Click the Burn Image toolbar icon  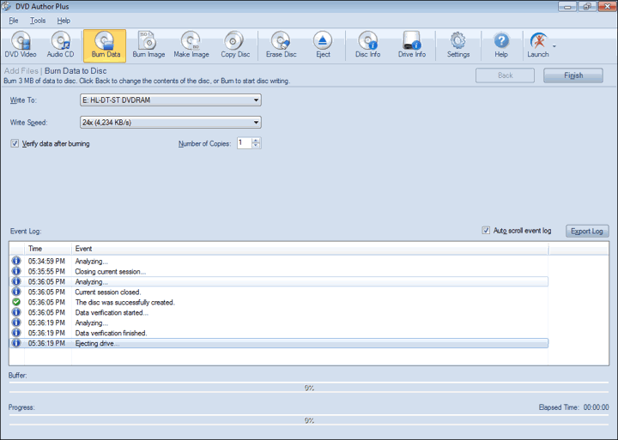click(148, 45)
